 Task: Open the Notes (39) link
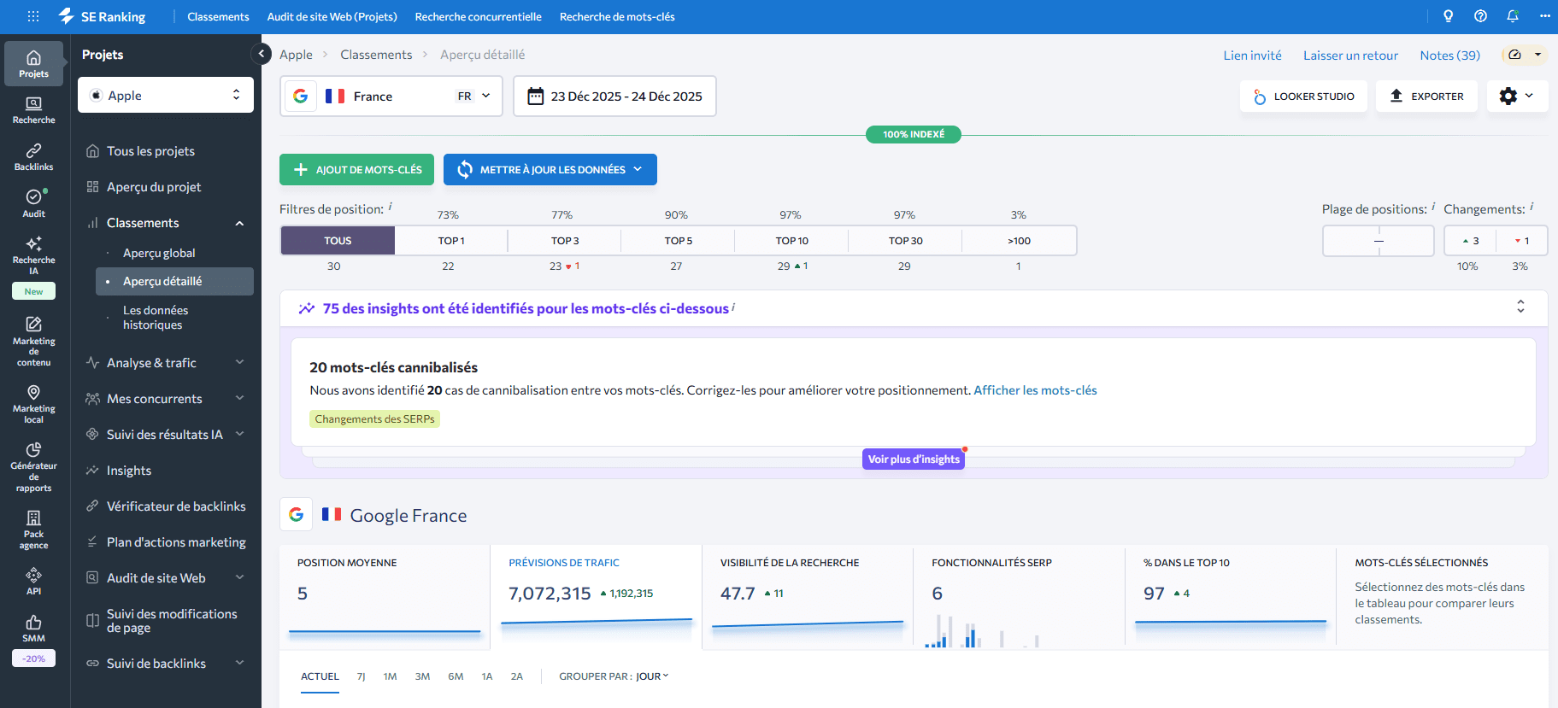(x=1449, y=55)
